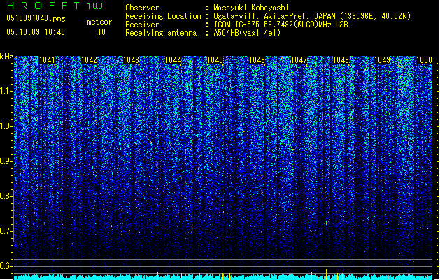The image size is (440, 280).
Task: Select the 1043 time marker
Action: click(x=132, y=60)
